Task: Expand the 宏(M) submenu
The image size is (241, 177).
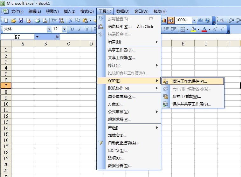Action: [x=129, y=128]
